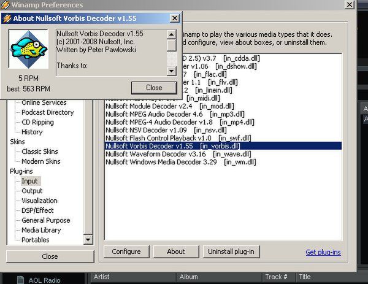The width and height of the screenshot is (368, 284).
Task: Open DSP/Effect plug-ins
Action: [37, 210]
